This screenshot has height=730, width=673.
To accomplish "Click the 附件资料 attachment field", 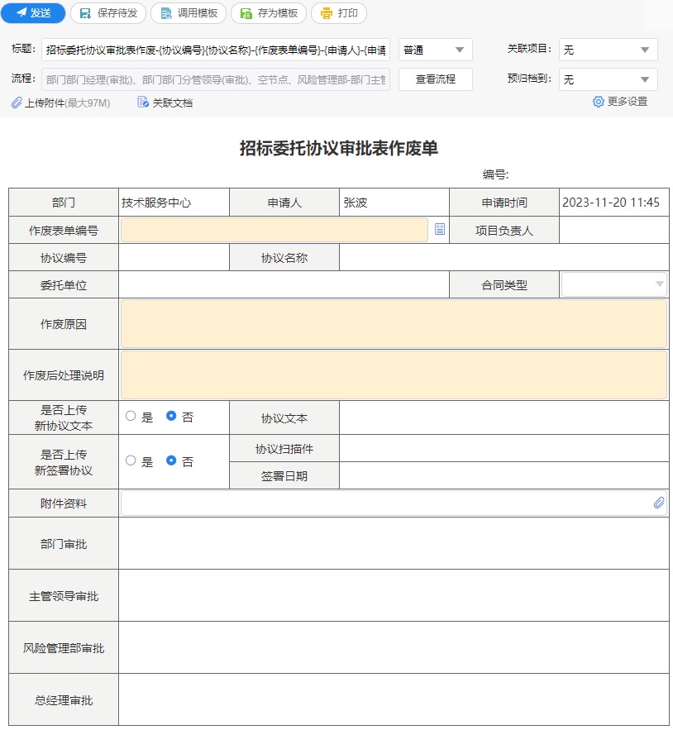I will (x=394, y=503).
